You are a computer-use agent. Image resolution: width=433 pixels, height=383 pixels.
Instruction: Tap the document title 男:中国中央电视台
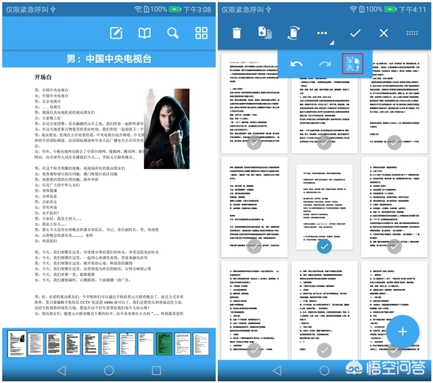[x=109, y=59]
